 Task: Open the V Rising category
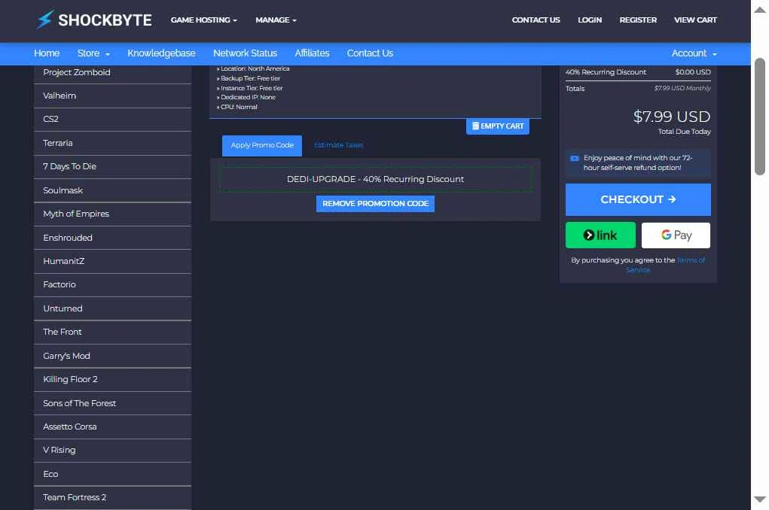point(112,451)
